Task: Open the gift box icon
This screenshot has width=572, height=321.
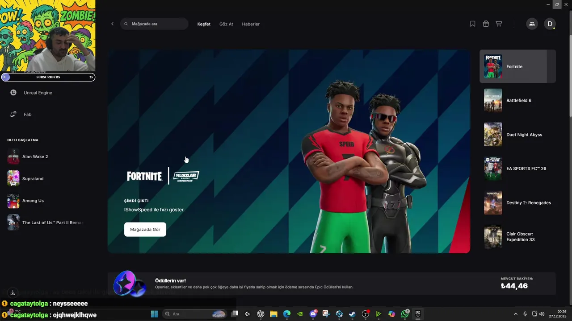Action: pyautogui.click(x=486, y=24)
